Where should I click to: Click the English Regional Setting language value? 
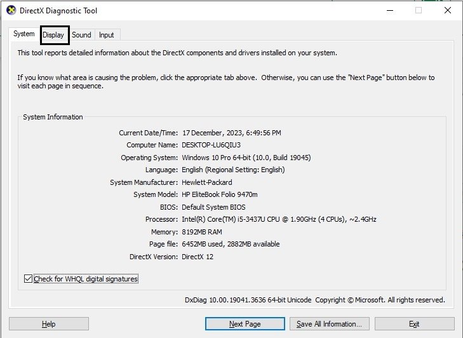(233, 170)
